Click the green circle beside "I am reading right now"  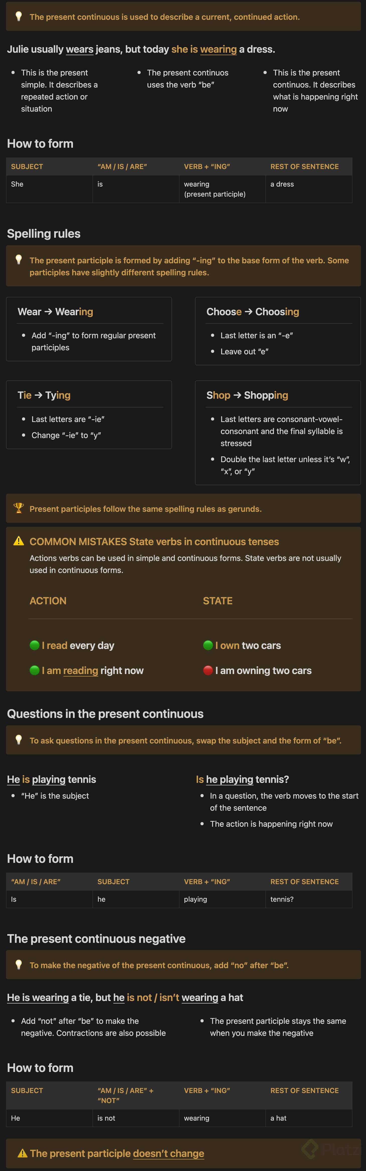coord(34,670)
